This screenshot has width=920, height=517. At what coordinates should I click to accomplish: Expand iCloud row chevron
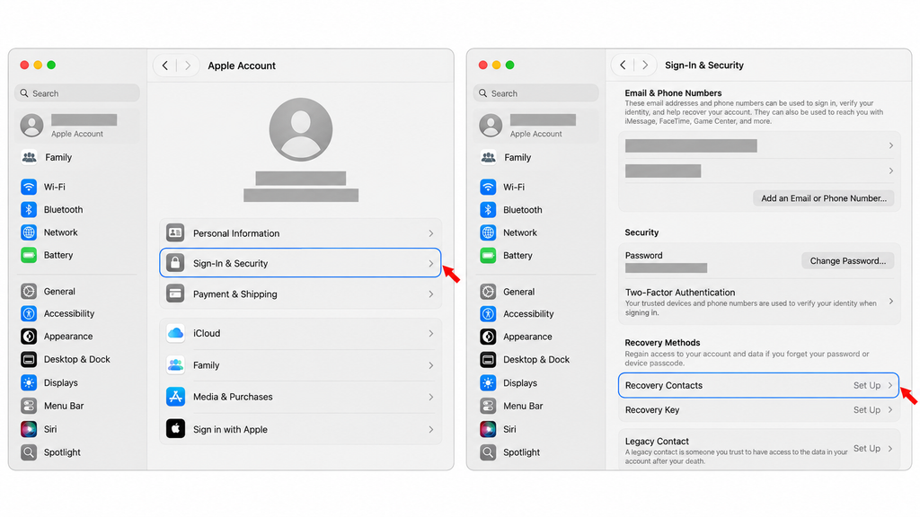(x=430, y=334)
